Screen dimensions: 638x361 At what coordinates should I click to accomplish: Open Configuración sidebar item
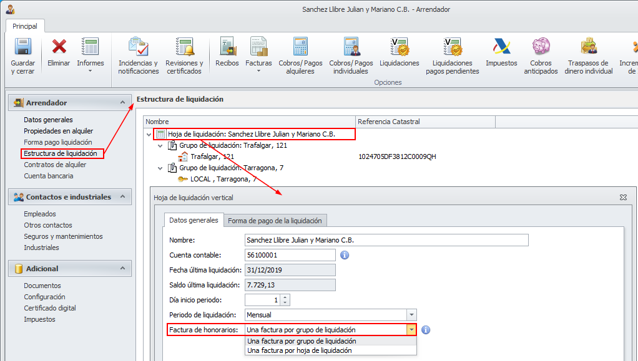tap(44, 297)
